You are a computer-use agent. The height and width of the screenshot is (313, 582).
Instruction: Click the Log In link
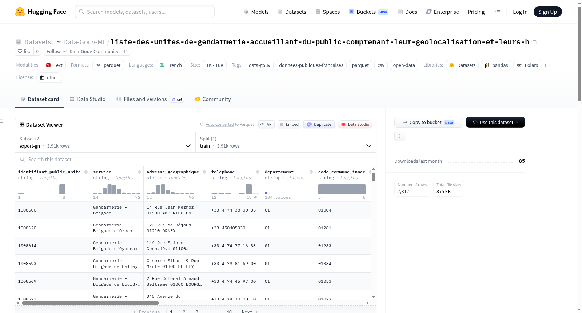(520, 12)
